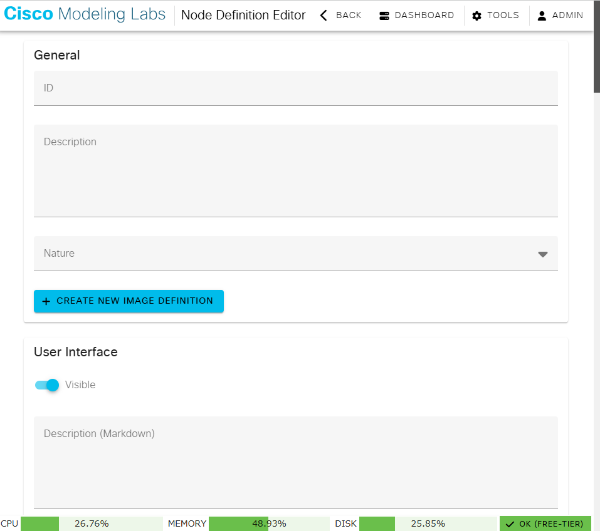Open the ADMIN menu
600x531 pixels.
[x=560, y=15]
